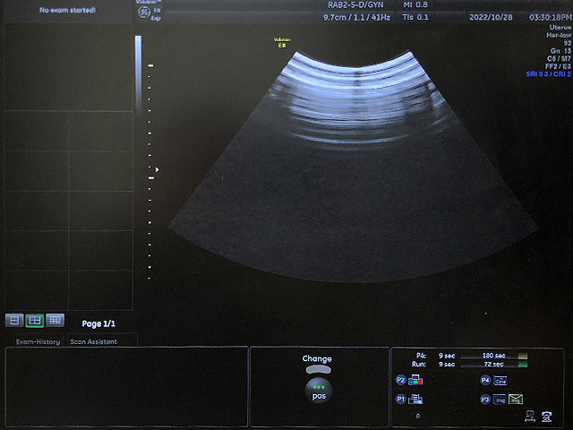Click the yellow Voluson E8 orientation marker
The width and height of the screenshot is (573, 430).
tap(282, 42)
